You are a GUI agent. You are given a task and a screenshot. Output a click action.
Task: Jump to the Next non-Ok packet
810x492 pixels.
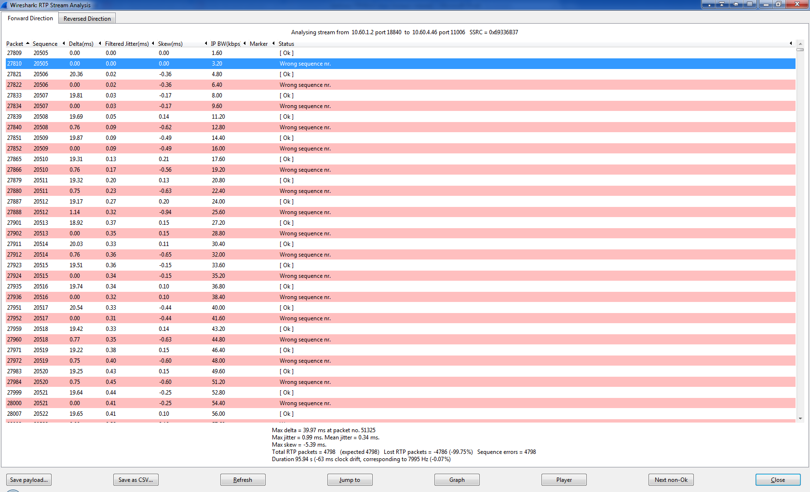tap(671, 480)
